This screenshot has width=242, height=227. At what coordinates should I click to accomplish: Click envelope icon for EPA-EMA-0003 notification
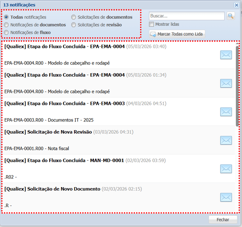(x=226, y=112)
